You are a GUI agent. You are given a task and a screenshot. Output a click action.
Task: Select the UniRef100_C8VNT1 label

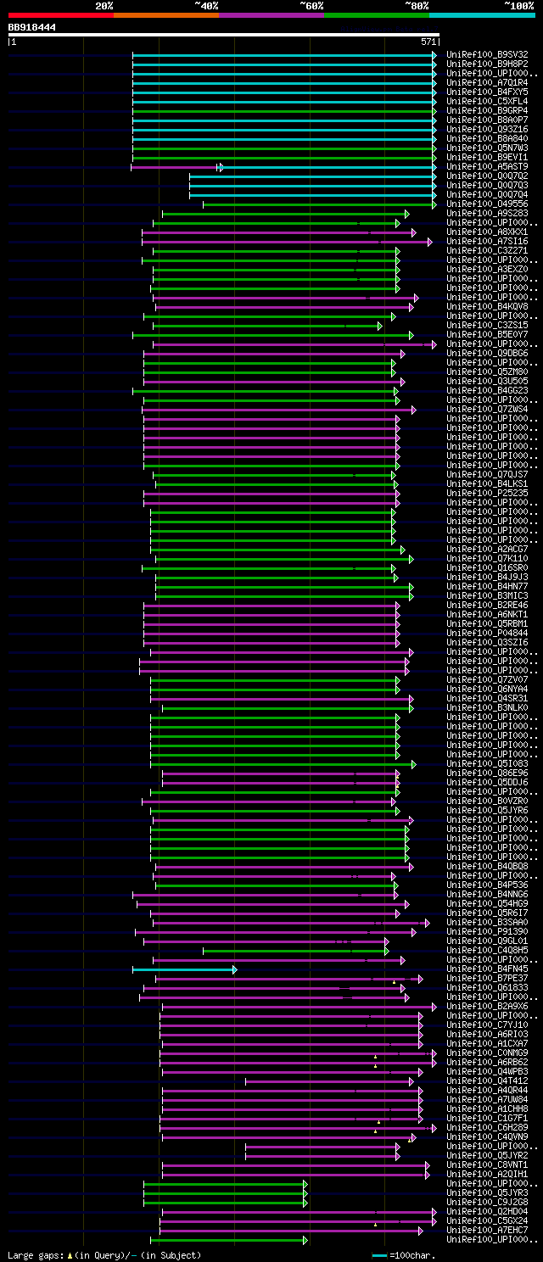coord(487,1164)
